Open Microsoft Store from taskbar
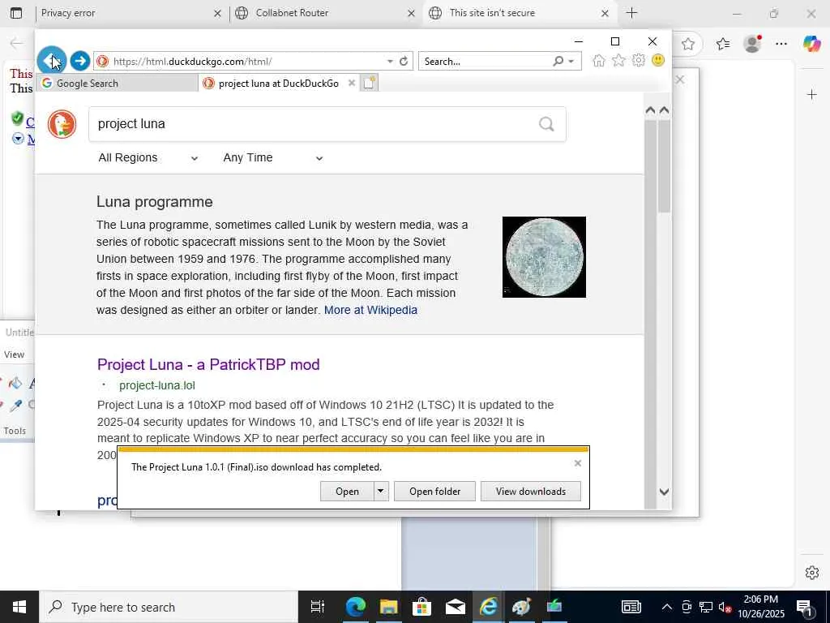 point(421,607)
